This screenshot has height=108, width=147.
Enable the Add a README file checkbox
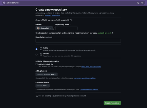[x=36, y=64]
